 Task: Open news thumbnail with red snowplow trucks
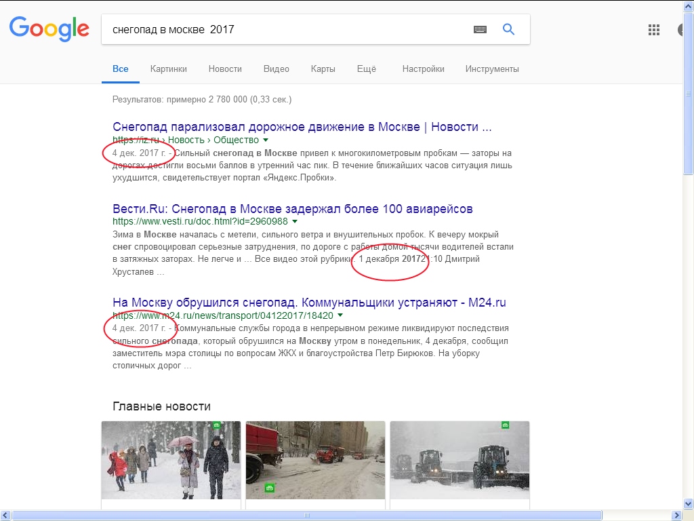(x=315, y=461)
